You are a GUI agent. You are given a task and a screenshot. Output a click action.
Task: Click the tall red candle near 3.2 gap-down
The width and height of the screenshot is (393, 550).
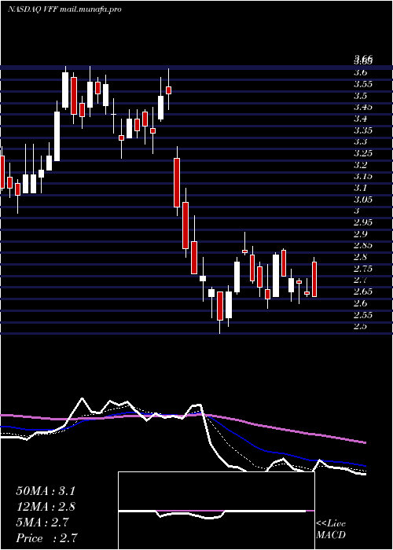pyautogui.click(x=177, y=183)
